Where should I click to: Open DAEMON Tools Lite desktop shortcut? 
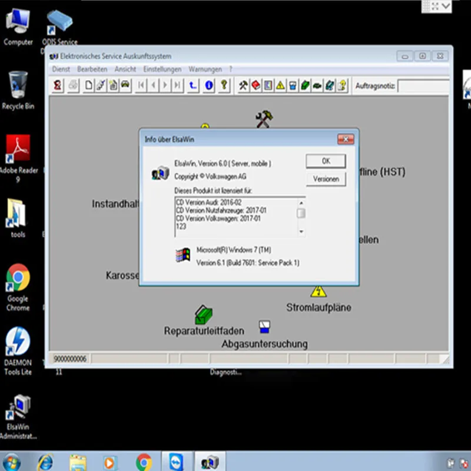(x=18, y=351)
